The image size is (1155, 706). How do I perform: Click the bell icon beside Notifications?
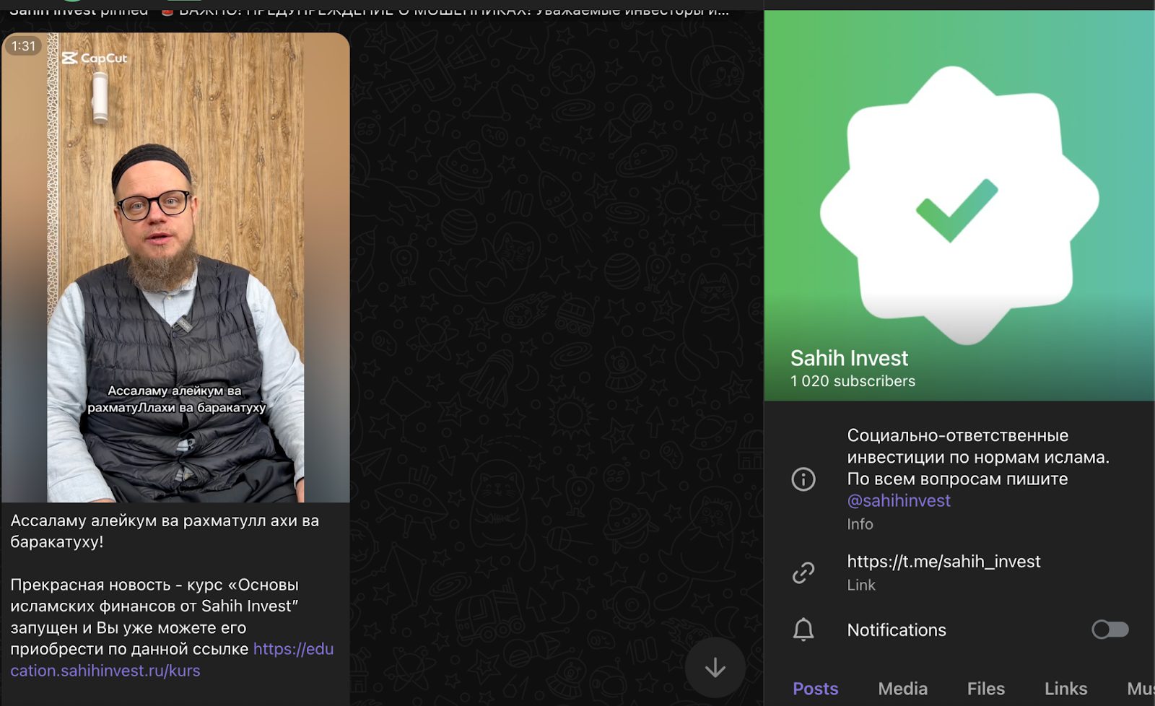pos(803,629)
